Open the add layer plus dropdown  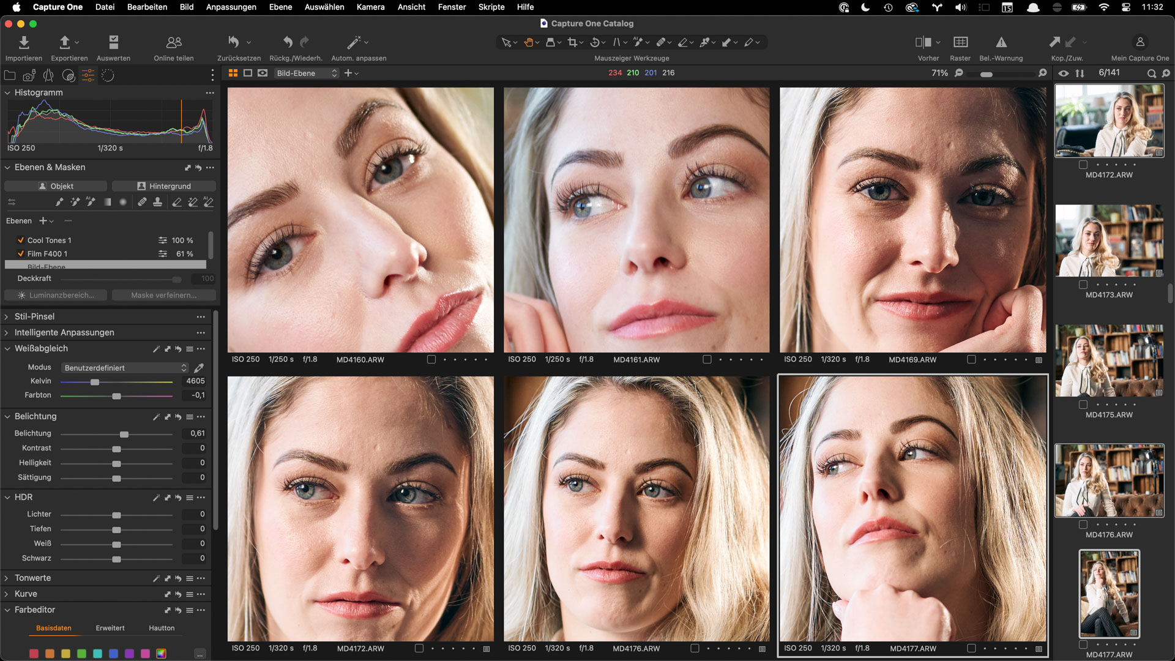46,221
